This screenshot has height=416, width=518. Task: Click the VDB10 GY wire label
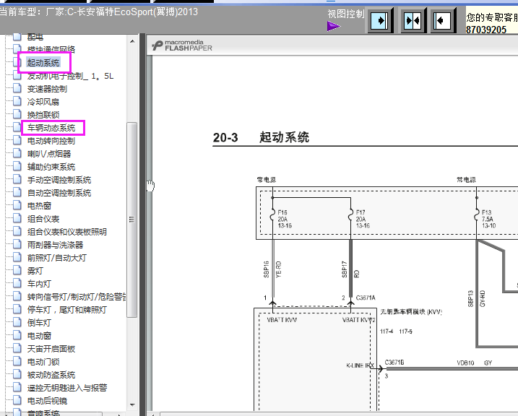coord(475,363)
